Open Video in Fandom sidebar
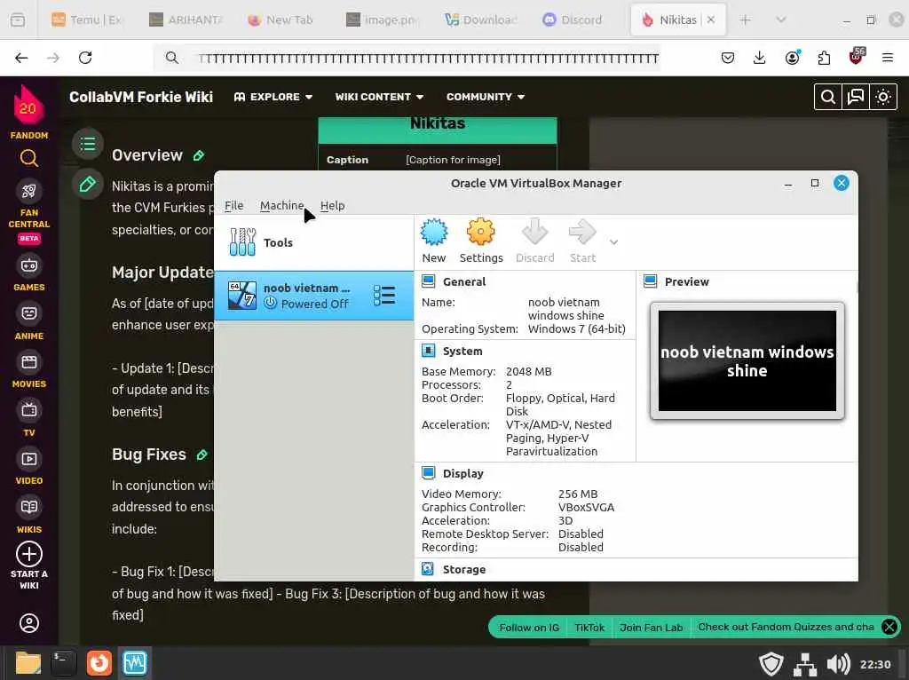 coord(28,467)
